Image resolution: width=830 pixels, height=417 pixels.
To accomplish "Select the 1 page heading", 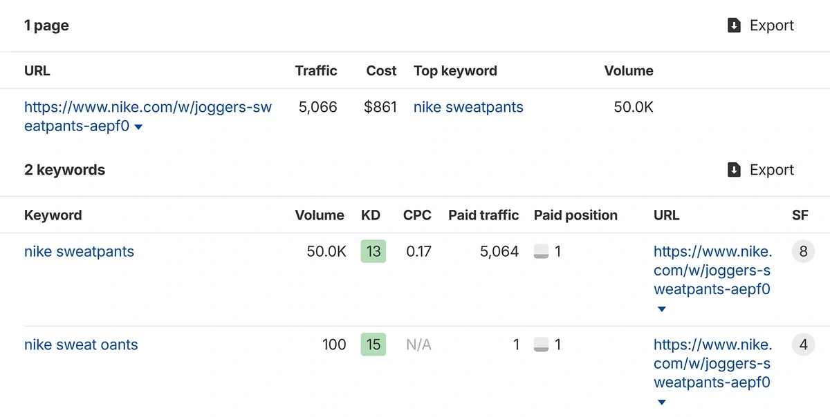I will 46,26.
